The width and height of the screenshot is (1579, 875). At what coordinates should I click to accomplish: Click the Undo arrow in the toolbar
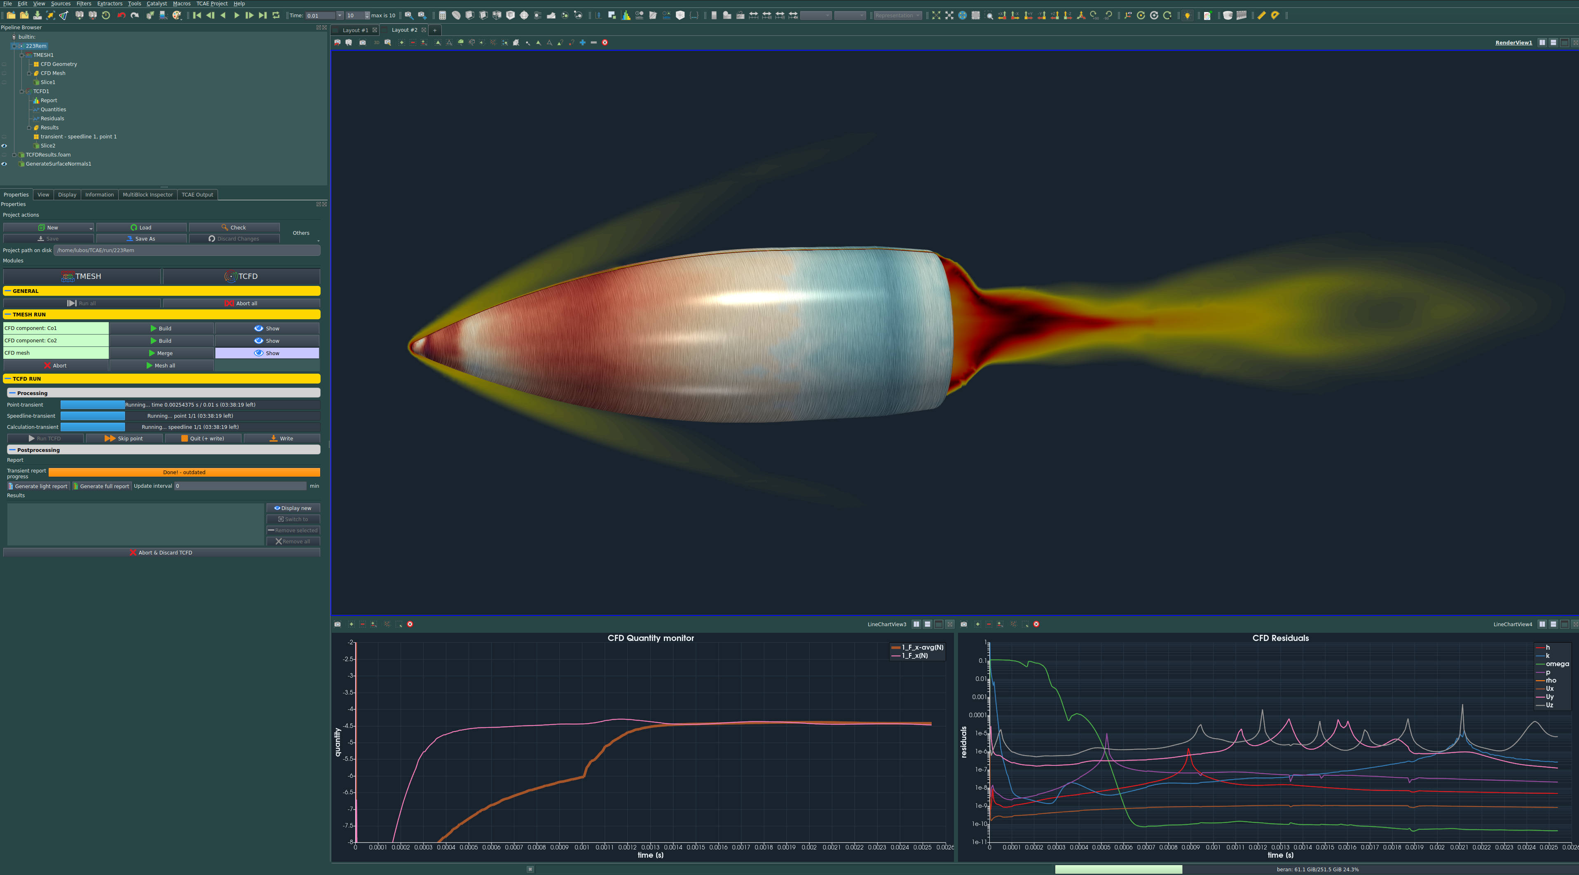point(122,15)
